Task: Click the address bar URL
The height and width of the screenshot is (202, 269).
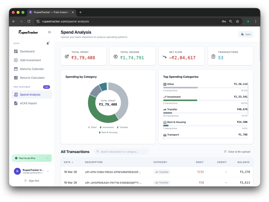Action: point(65,21)
